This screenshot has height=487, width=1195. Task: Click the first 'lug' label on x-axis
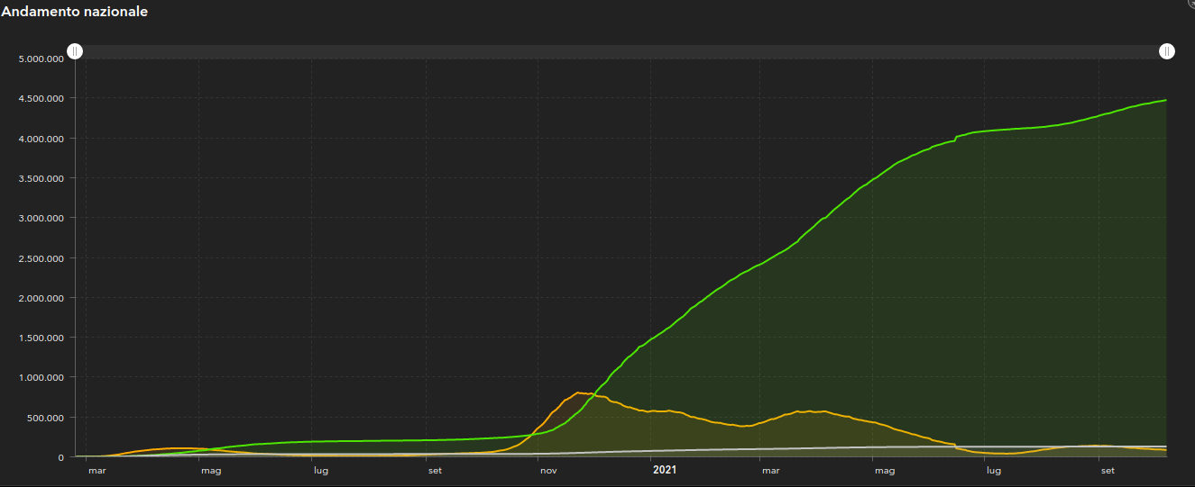[x=320, y=470]
